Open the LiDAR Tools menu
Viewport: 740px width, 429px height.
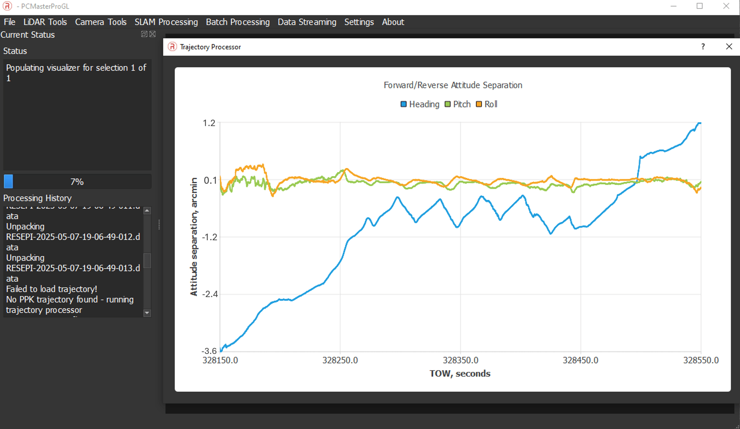45,22
